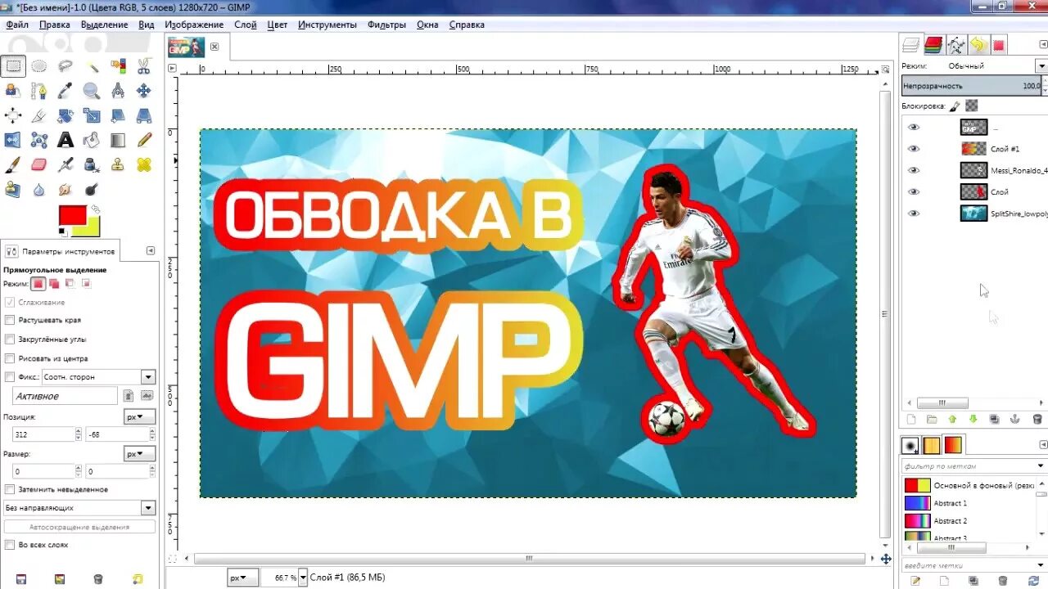The height and width of the screenshot is (589, 1048).
Task: Select the Ellipse Select tool
Action: [x=39, y=66]
